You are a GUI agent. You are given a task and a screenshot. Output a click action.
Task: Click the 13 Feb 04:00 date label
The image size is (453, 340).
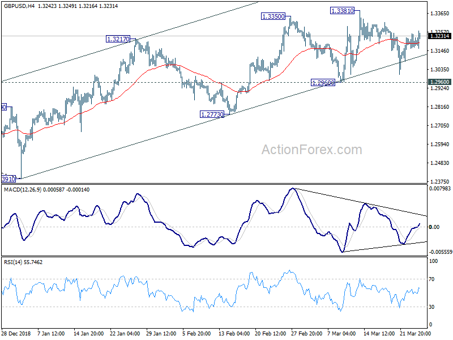tap(234, 333)
